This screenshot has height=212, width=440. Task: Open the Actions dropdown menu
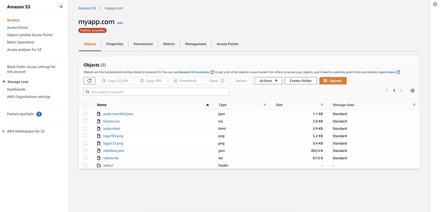[x=268, y=81]
